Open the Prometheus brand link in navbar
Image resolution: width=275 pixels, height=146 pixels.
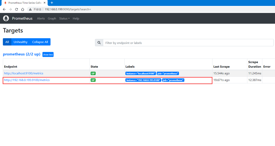(x=22, y=18)
